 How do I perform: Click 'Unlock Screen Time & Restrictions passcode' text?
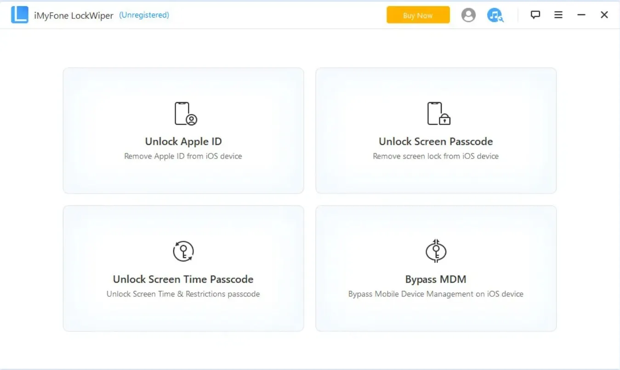[183, 294]
